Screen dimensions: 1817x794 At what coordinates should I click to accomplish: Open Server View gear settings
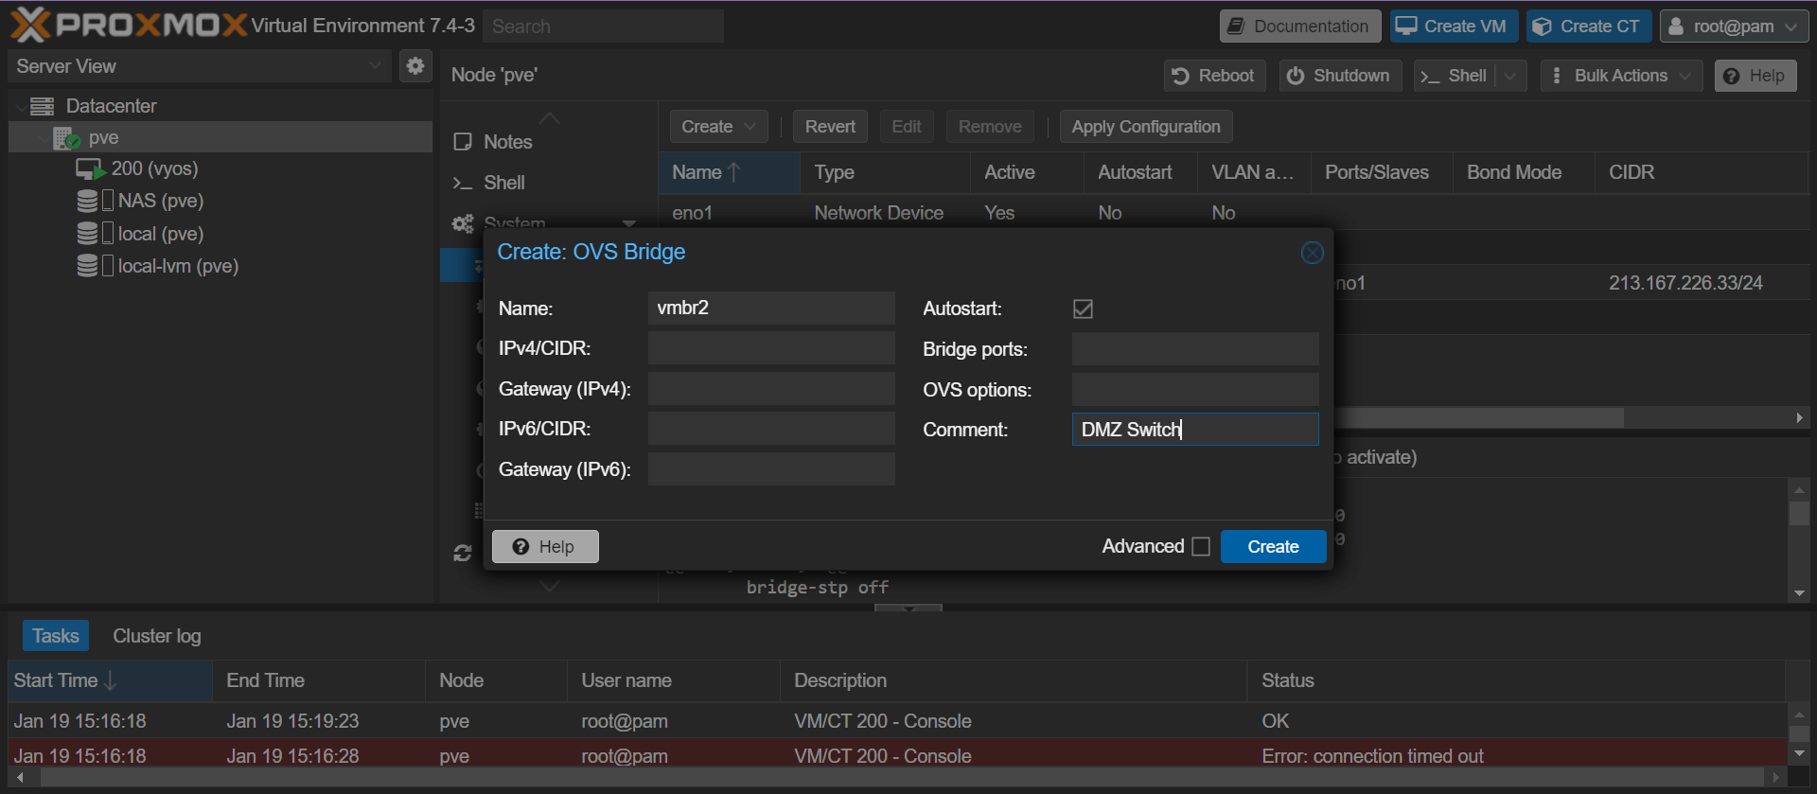pyautogui.click(x=415, y=66)
